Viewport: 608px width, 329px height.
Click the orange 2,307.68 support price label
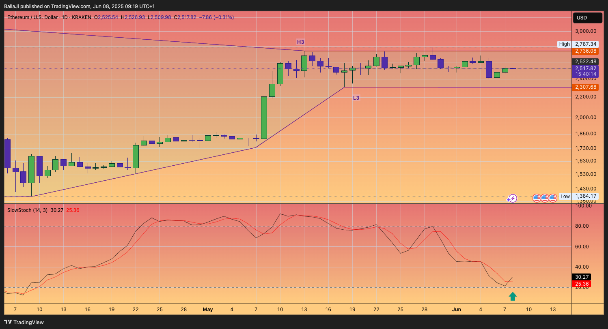[586, 87]
